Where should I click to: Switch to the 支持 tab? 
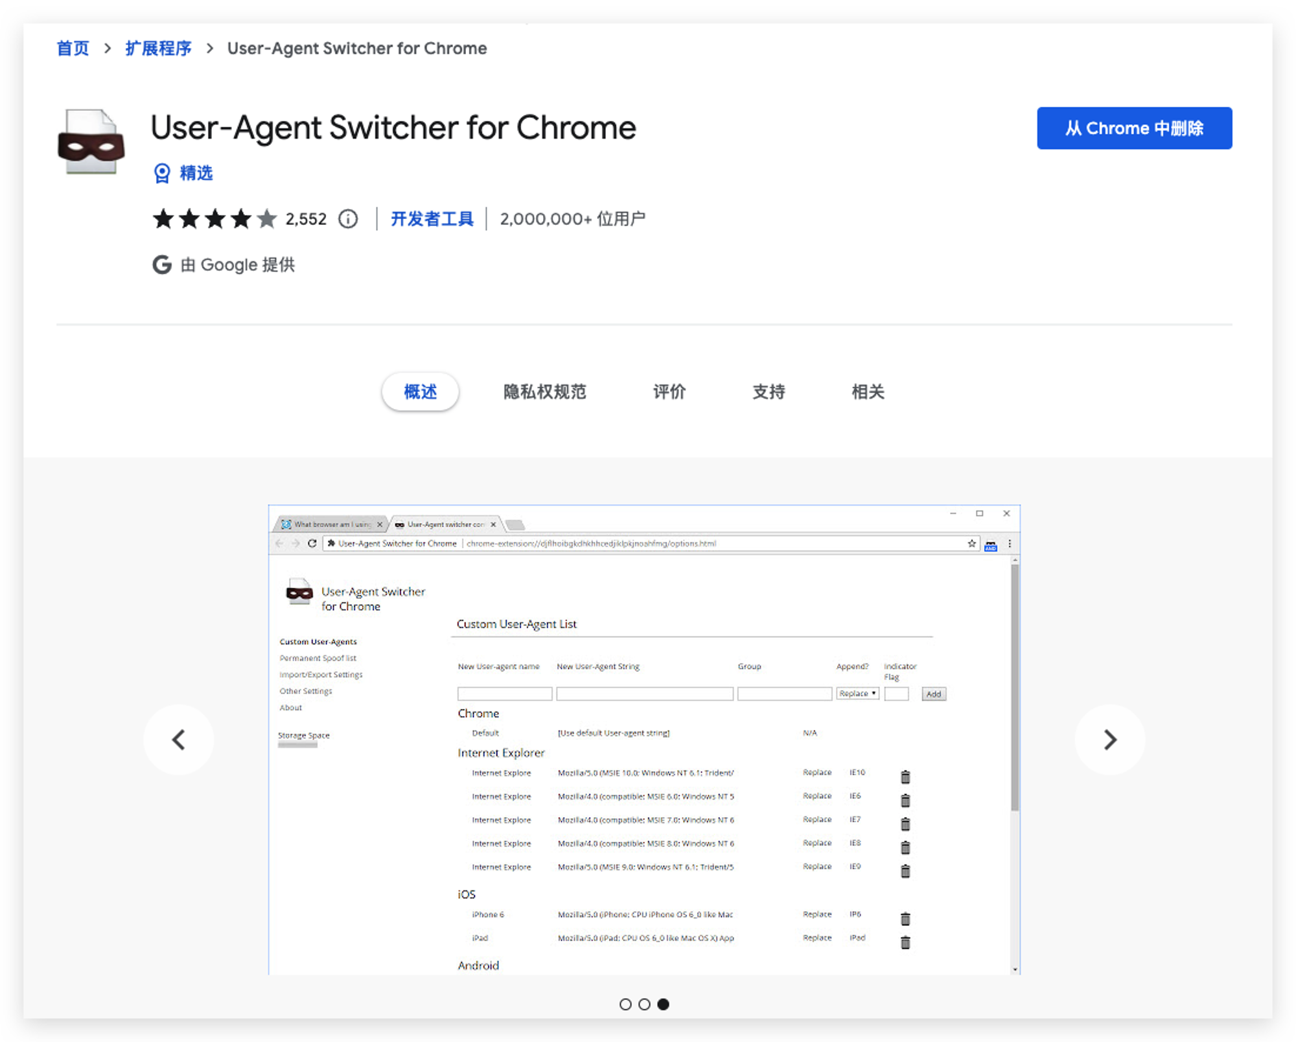click(769, 391)
